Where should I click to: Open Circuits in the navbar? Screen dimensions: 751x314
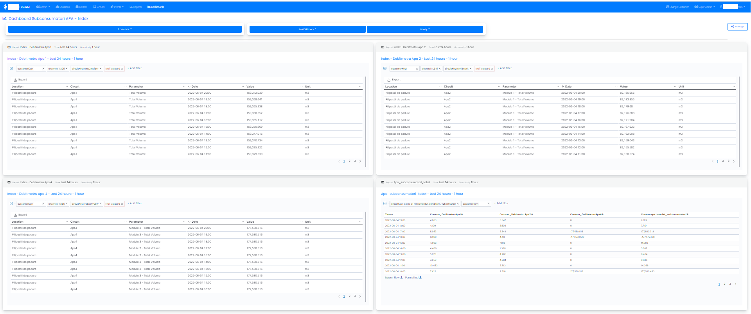(99, 7)
